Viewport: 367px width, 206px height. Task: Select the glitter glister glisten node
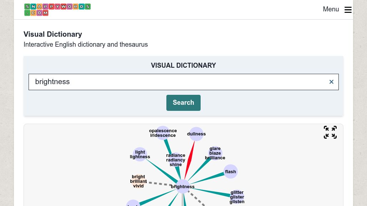click(x=237, y=197)
